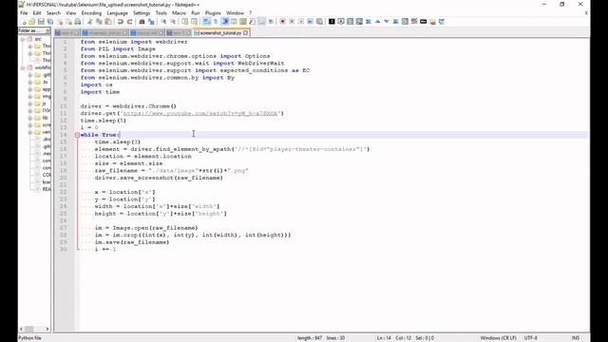Click the Folder as Workspace panel title
Image resolution: width=608 pixels, height=342 pixels.
(28, 30)
